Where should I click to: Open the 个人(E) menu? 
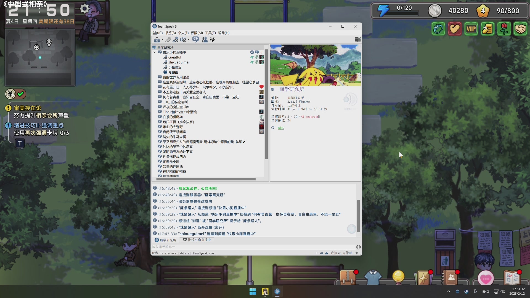pyautogui.click(x=183, y=33)
